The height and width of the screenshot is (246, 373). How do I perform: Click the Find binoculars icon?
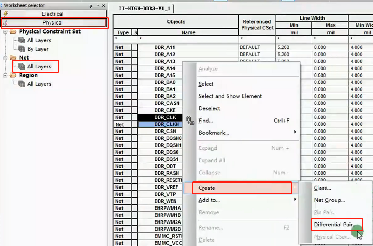point(190,121)
